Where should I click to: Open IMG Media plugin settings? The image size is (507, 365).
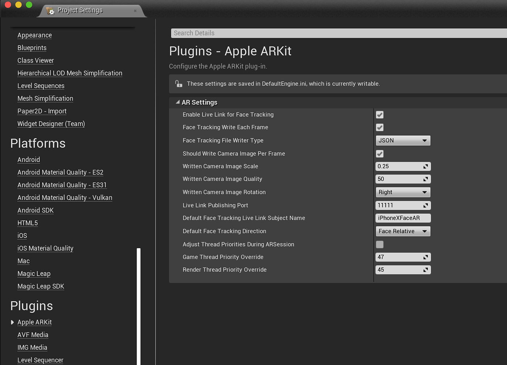pyautogui.click(x=32, y=347)
